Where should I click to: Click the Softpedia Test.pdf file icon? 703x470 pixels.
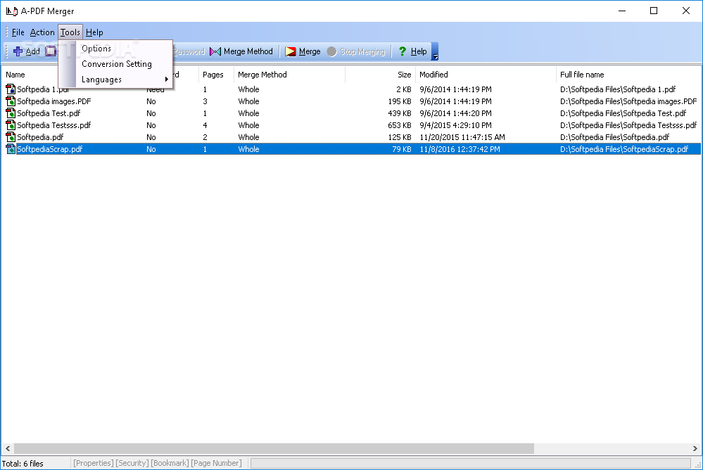tap(11, 113)
